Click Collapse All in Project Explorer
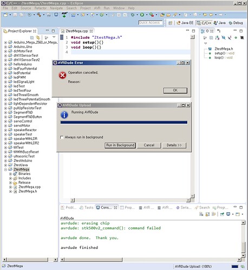 click(x=32, y=38)
